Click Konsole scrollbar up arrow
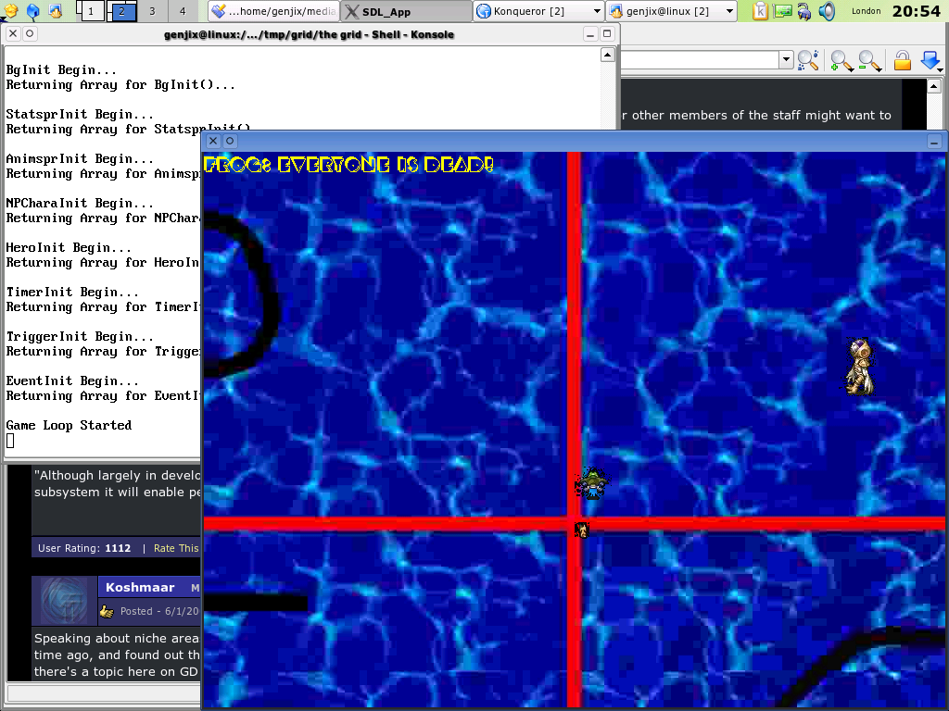949x711 pixels. click(x=608, y=56)
